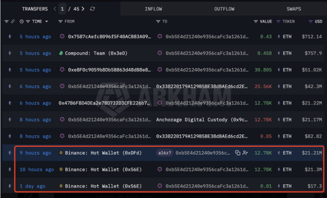The width and height of the screenshot is (327, 198).
Task: Go to the previous transfers page
Action: coord(55,9)
